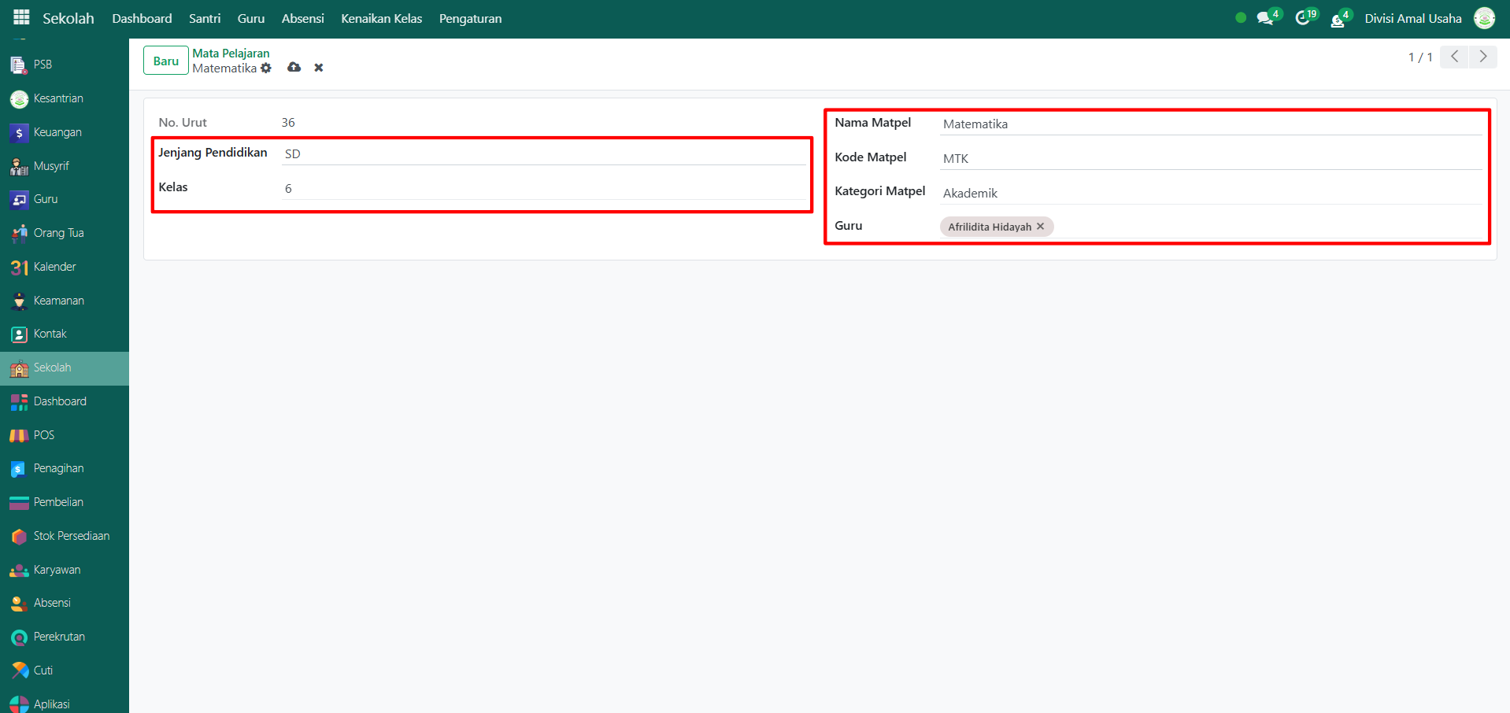Go back via Mata Pelajaran breadcrumb
The image size is (1510, 713).
pyautogui.click(x=231, y=54)
